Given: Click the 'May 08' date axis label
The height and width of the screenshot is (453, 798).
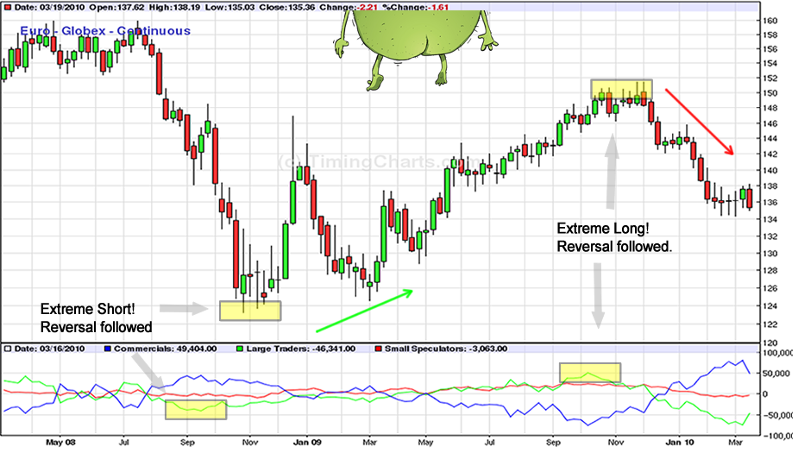Looking at the screenshot, I should click(60, 442).
